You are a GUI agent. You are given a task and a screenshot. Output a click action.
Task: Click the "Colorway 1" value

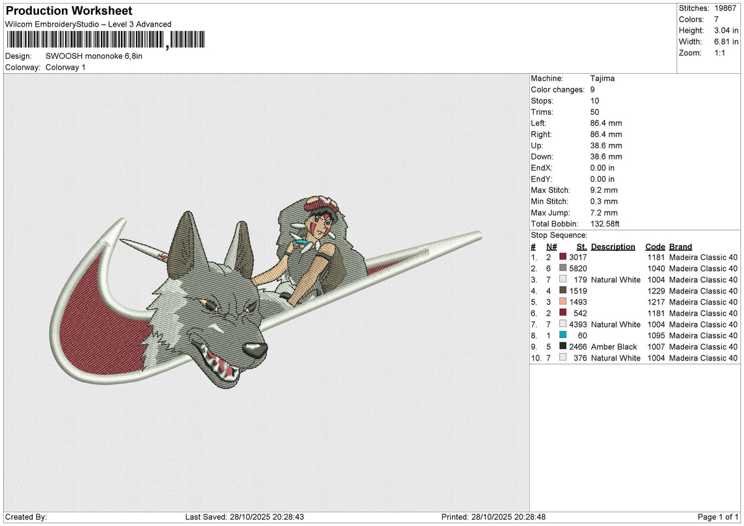pos(66,67)
